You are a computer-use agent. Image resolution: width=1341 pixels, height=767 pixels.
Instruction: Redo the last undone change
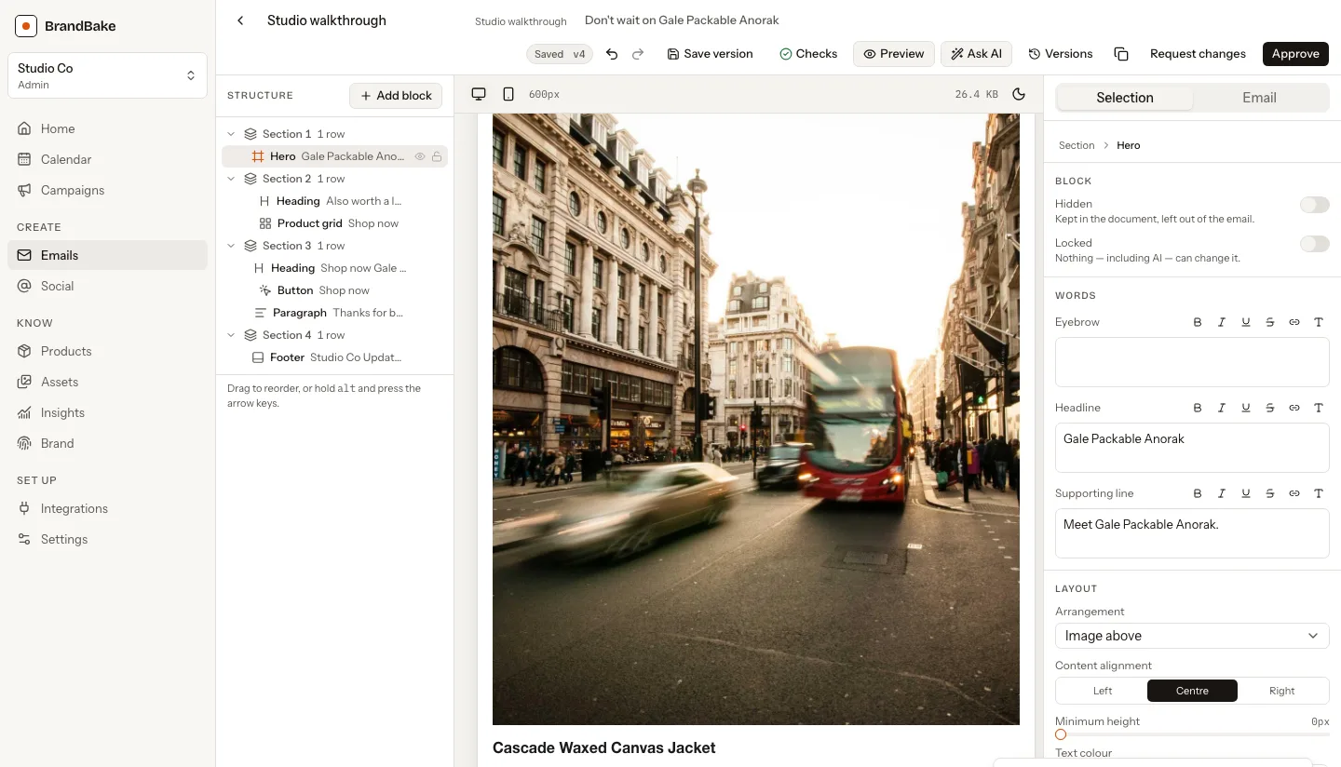(x=638, y=54)
